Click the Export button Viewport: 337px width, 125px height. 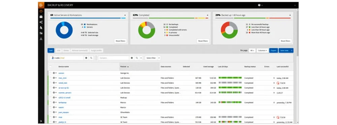(274, 51)
